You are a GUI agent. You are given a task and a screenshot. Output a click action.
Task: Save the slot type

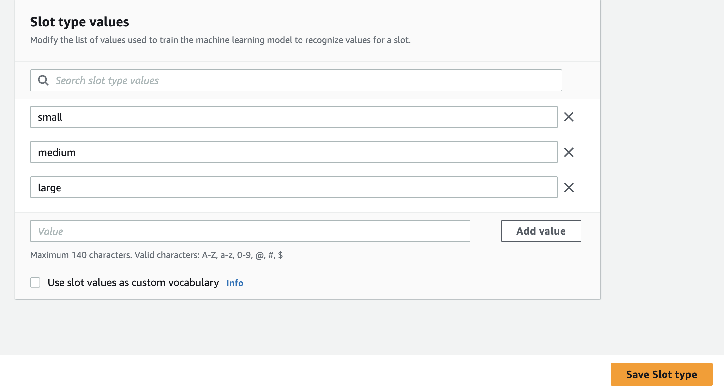click(x=662, y=374)
